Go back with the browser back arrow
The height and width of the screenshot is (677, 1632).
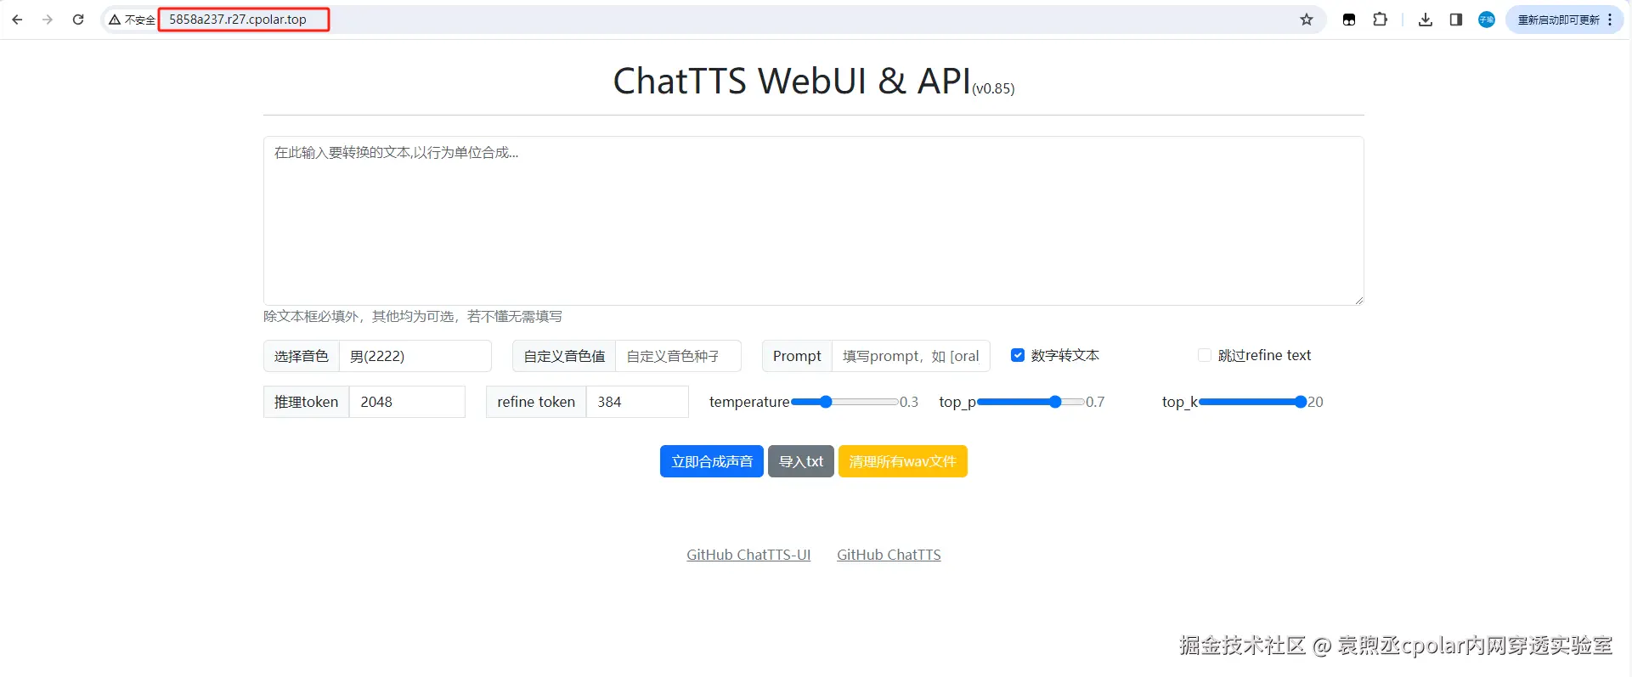pos(17,20)
